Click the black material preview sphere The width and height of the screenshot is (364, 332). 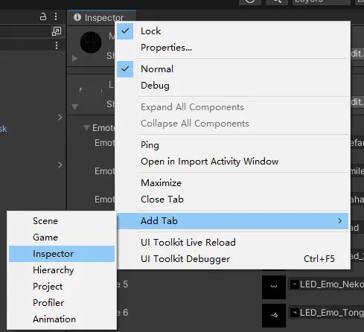click(91, 42)
